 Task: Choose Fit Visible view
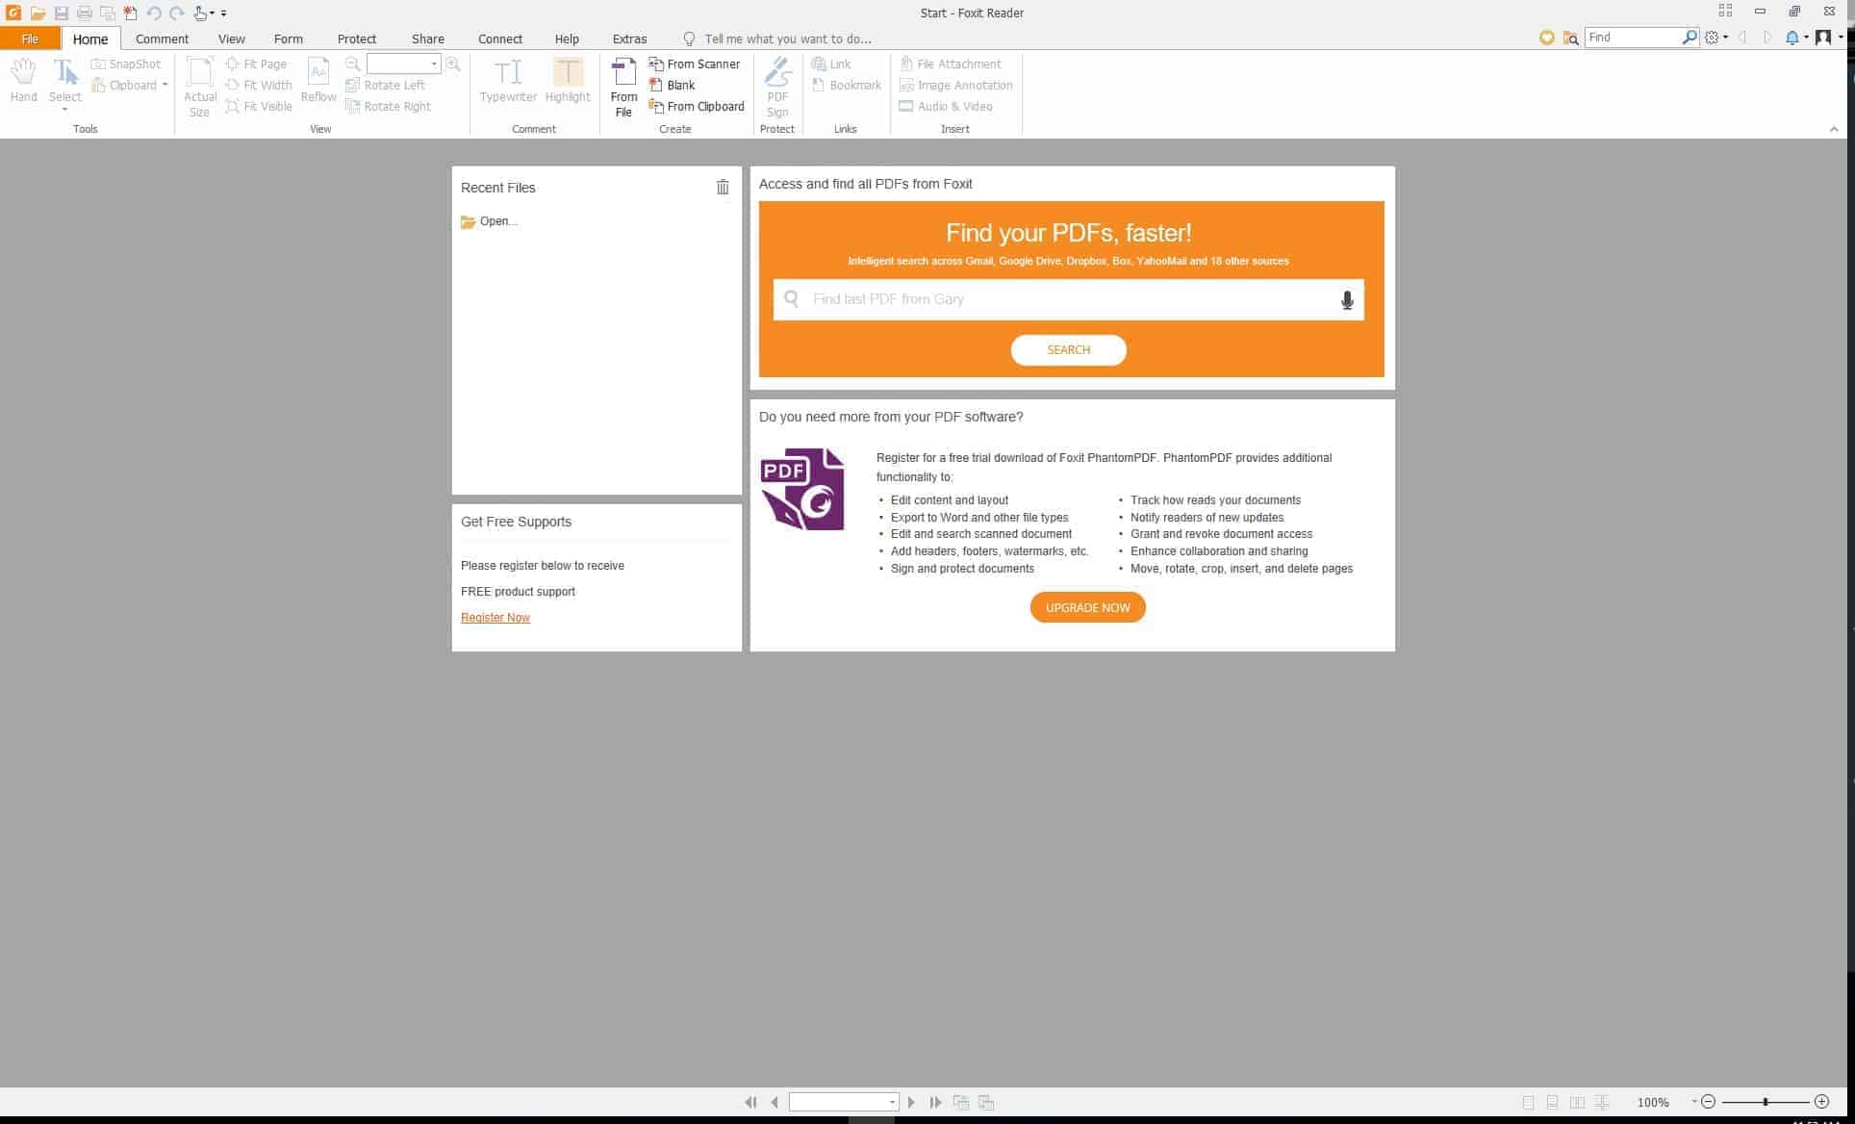(x=259, y=106)
